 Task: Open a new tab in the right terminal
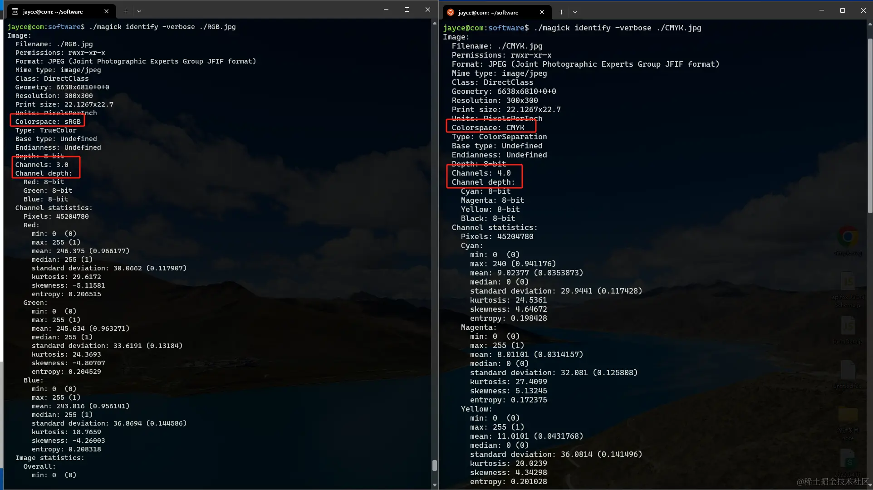click(x=561, y=12)
